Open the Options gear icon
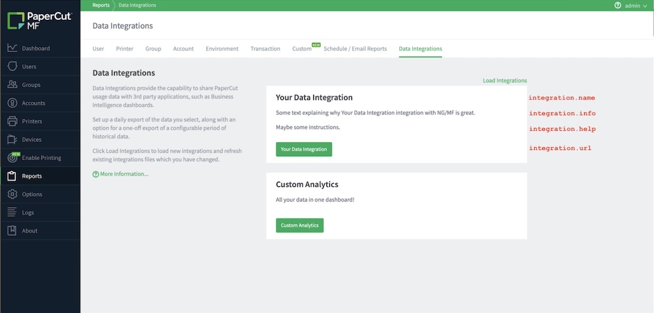The image size is (654, 313). (12, 194)
